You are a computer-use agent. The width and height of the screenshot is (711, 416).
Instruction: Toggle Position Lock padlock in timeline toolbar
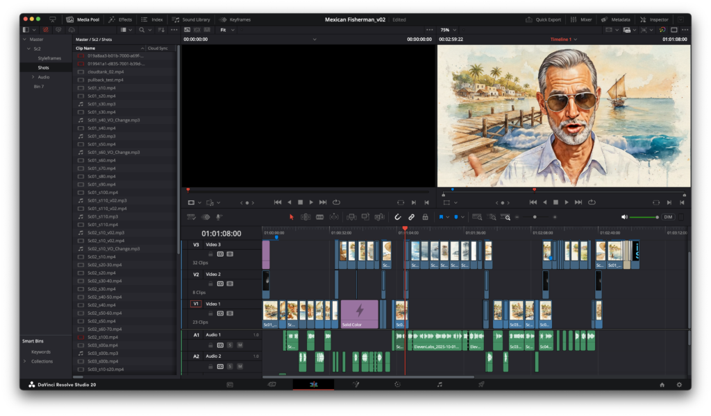[426, 217]
